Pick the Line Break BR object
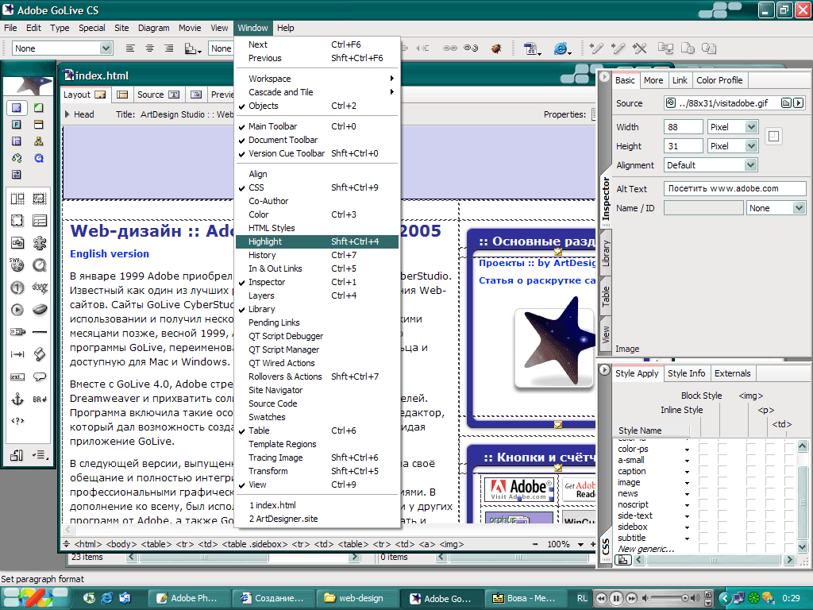This screenshot has height=610, width=813. pyautogui.click(x=40, y=399)
